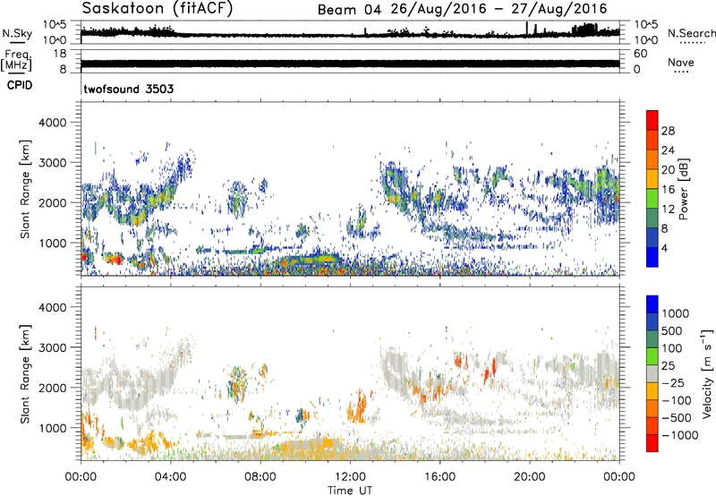716x496 pixels.
Task: Click the "Saskatoon (fitACF)" plot title
Action: (x=158, y=8)
